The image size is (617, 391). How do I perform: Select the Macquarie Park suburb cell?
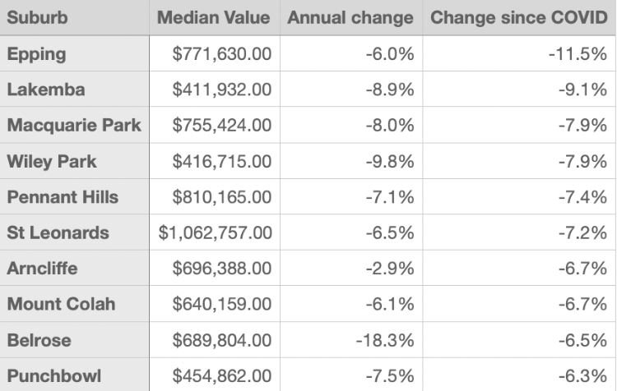pyautogui.click(x=74, y=126)
